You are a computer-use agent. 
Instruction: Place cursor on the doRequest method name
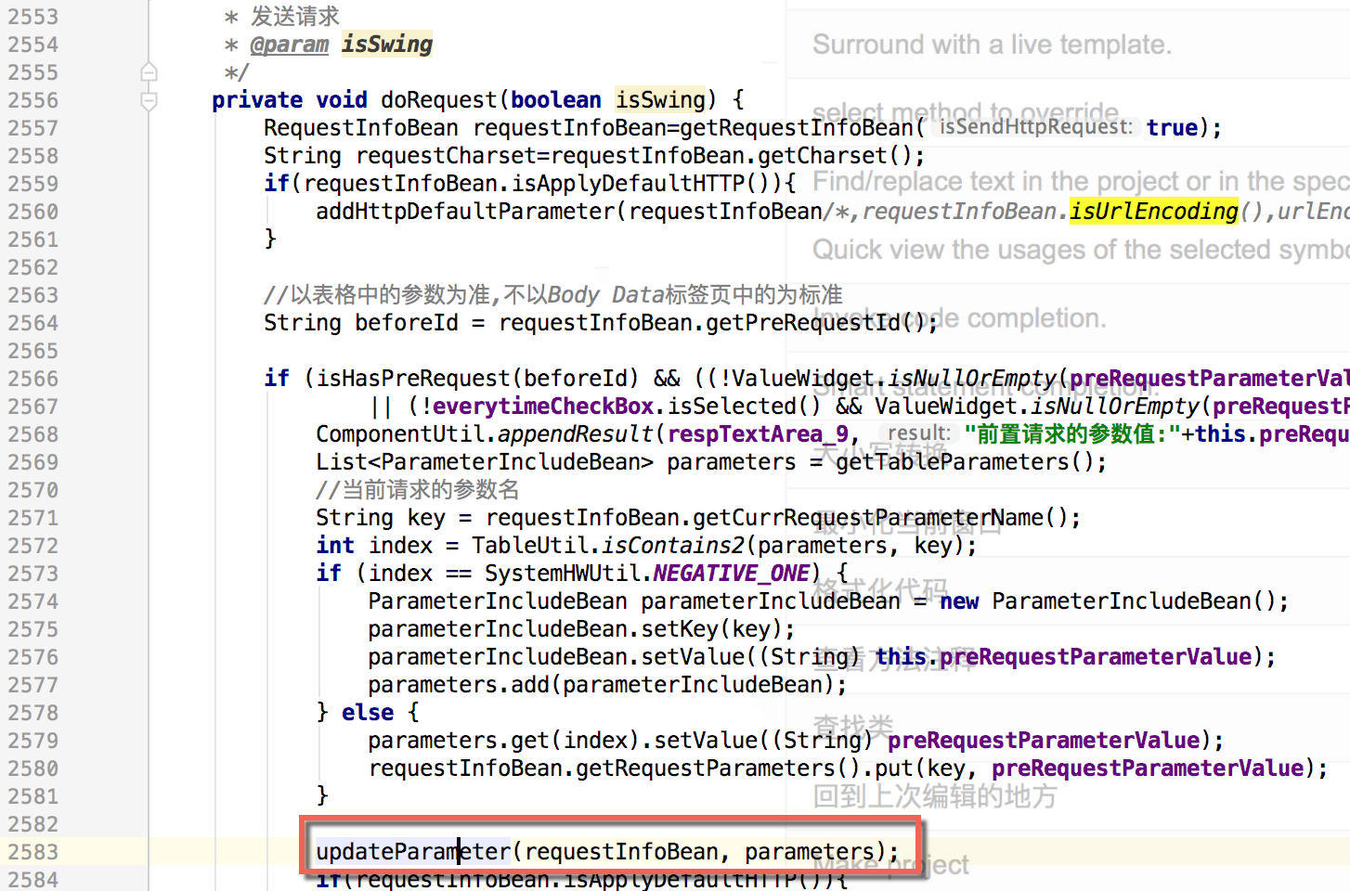(x=440, y=100)
